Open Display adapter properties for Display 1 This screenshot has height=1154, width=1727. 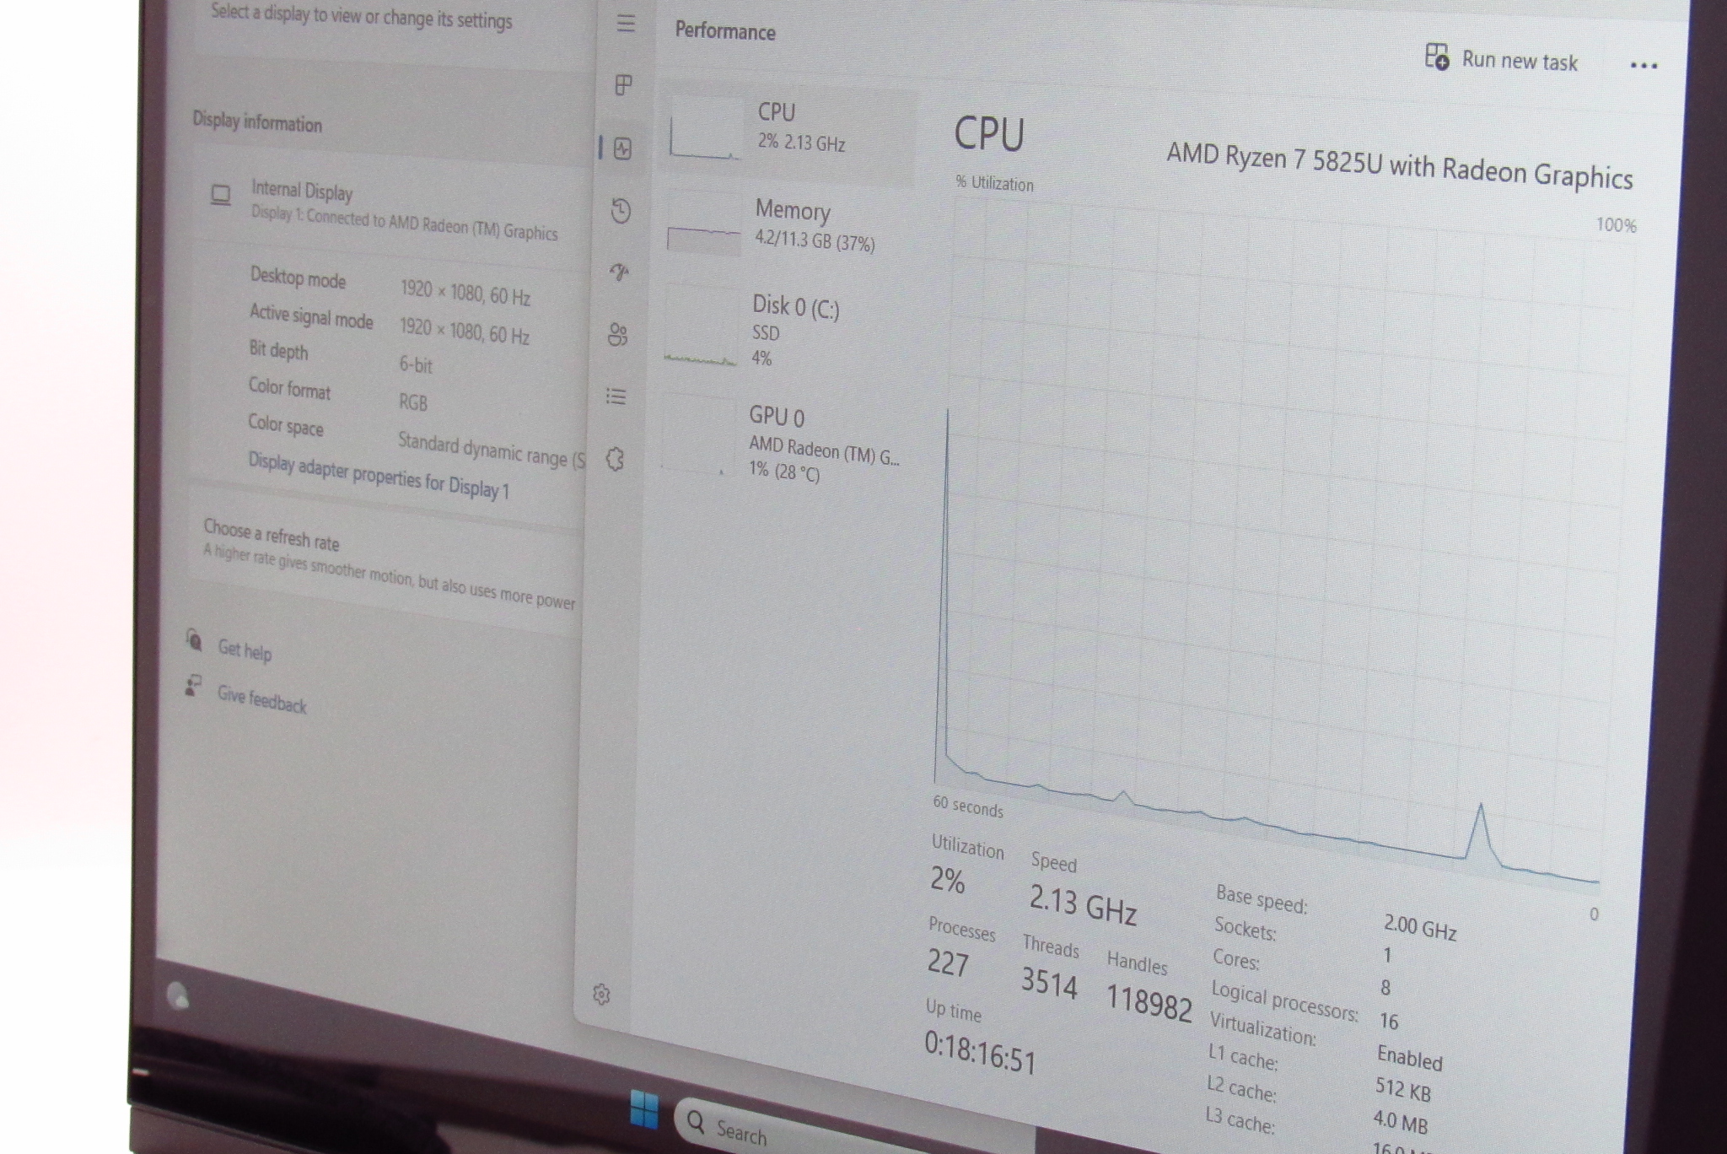(x=379, y=476)
